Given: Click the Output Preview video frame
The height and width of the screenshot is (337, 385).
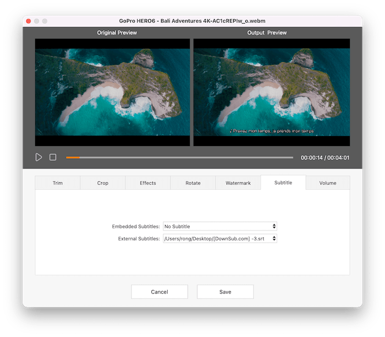Looking at the screenshot, I should (272, 92).
